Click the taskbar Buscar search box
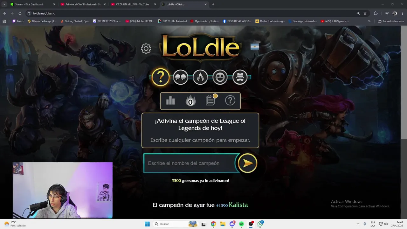407x229 pixels. pyautogui.click(x=176, y=224)
